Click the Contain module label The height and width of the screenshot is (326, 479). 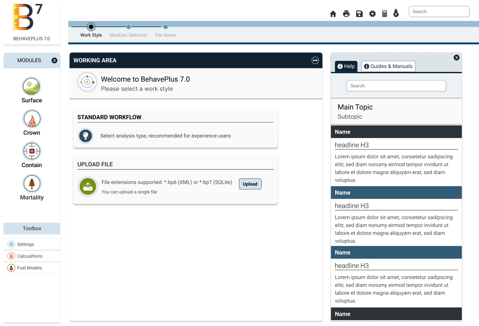click(x=32, y=165)
